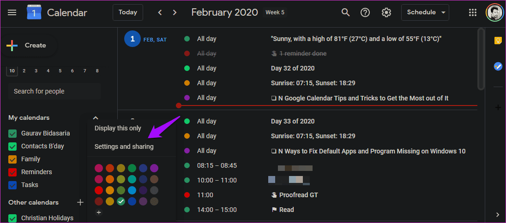The height and width of the screenshot is (223, 506).
Task: Open Google Tasks in the side panel
Action: tap(498, 66)
